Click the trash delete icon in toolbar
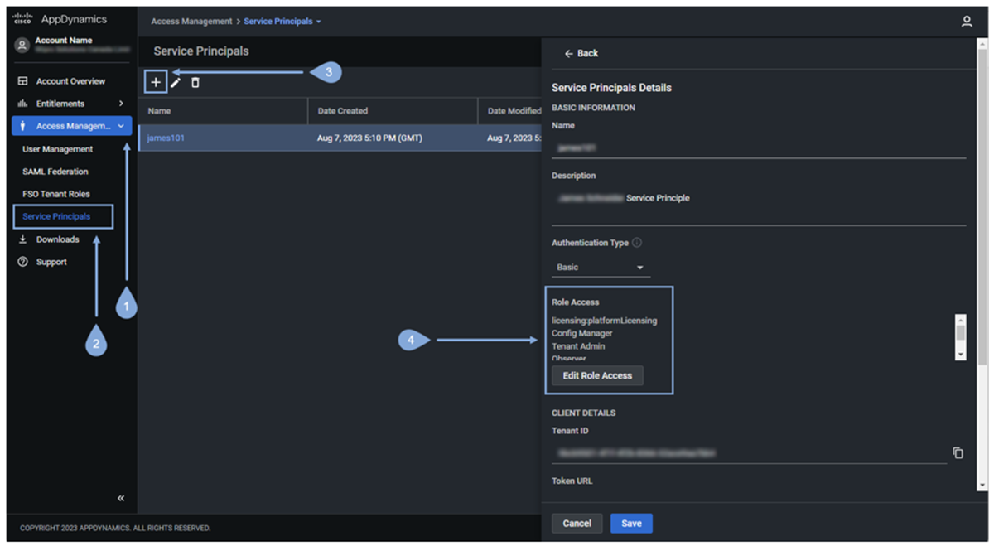The height and width of the screenshot is (546, 994). [x=195, y=82]
